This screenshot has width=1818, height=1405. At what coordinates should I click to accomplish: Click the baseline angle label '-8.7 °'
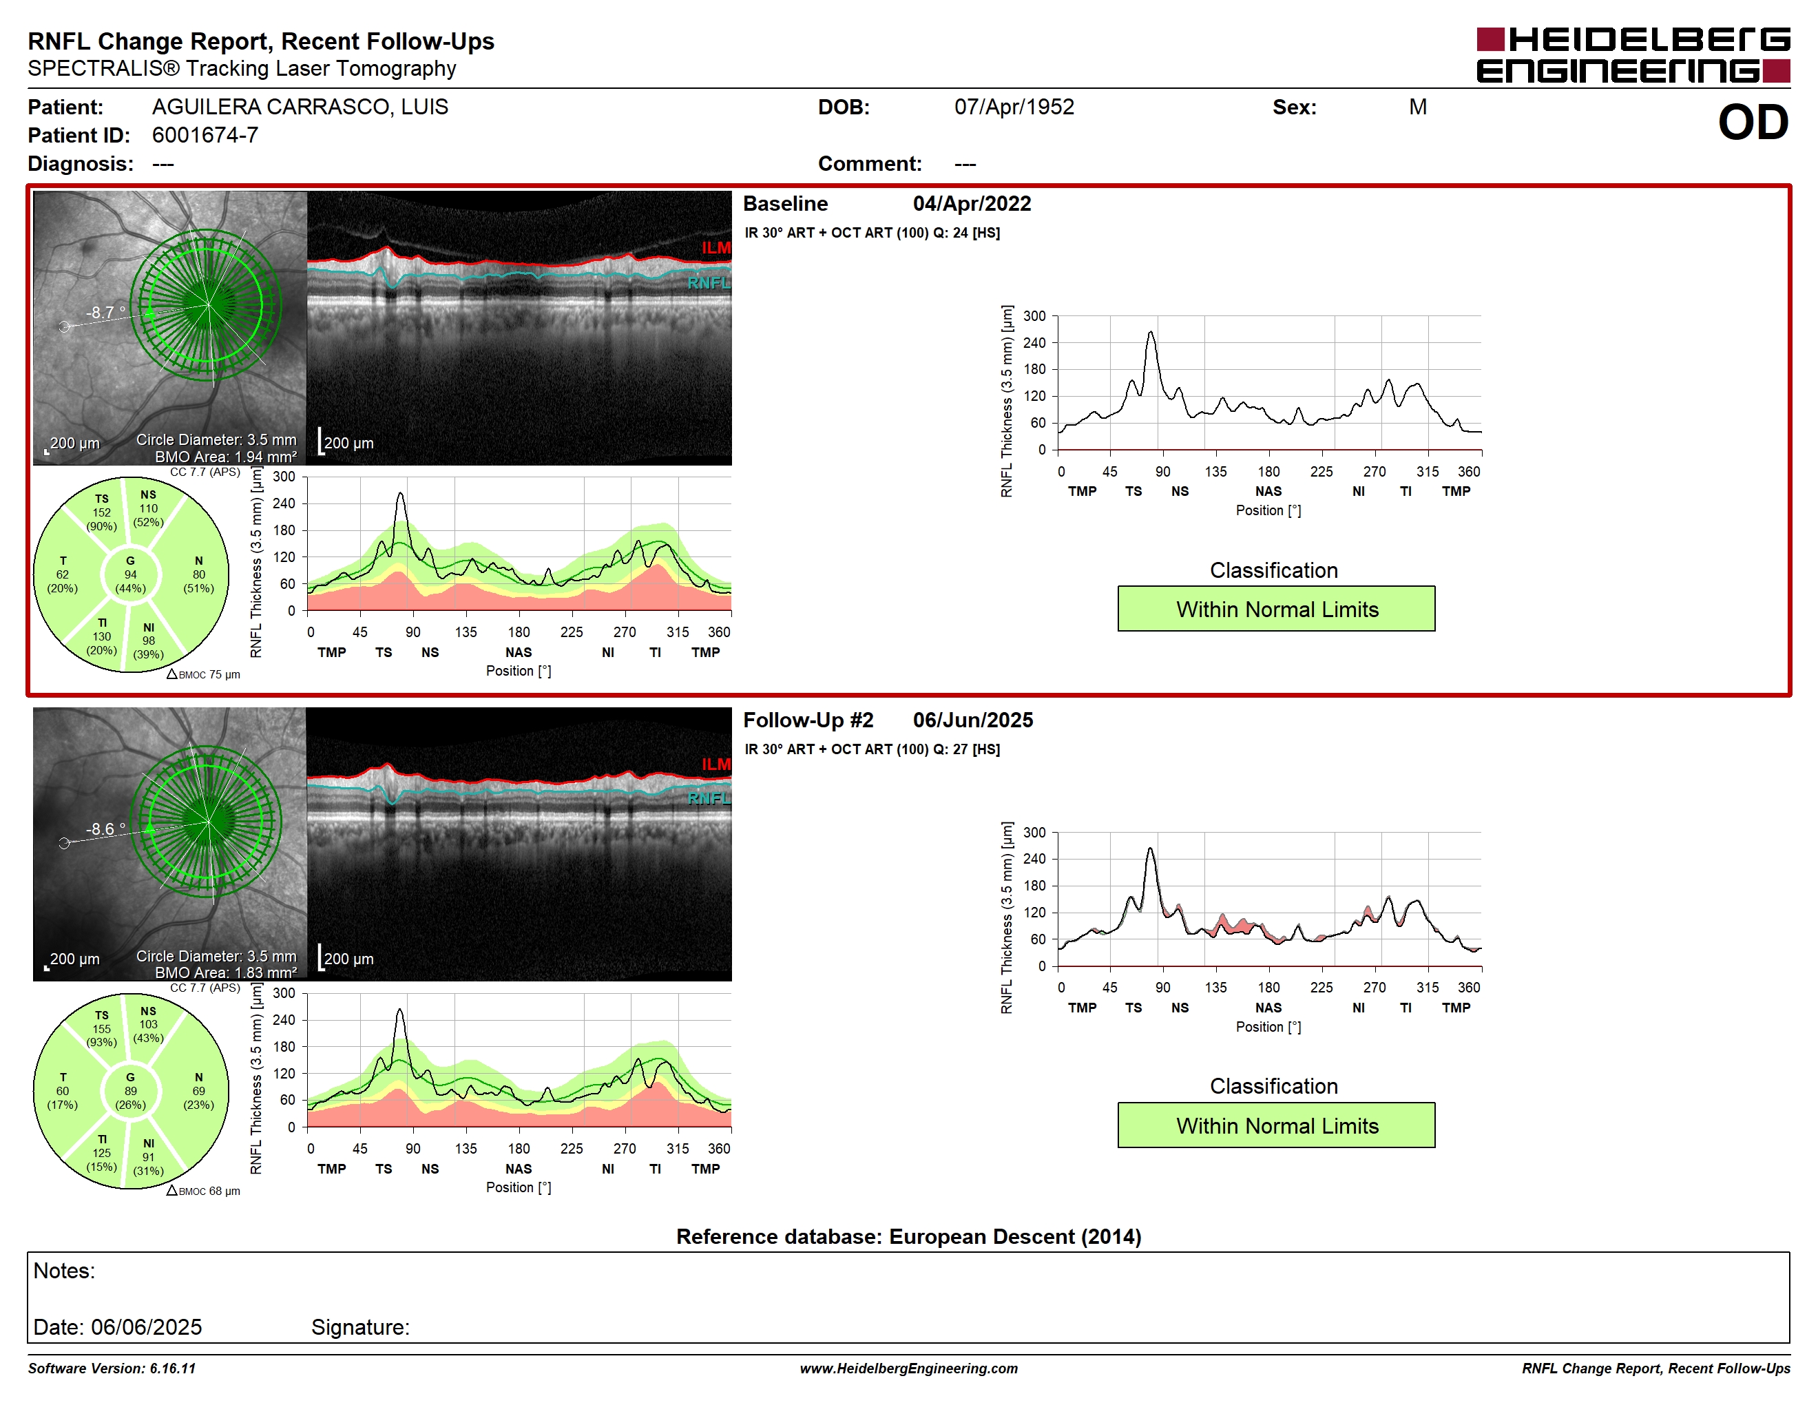tap(106, 313)
